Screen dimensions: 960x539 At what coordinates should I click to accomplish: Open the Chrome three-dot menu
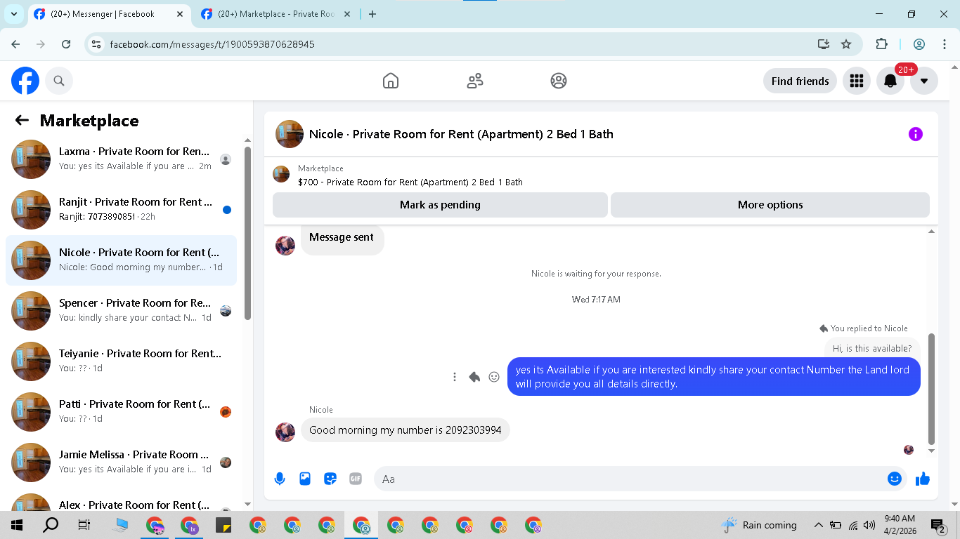[x=945, y=44]
